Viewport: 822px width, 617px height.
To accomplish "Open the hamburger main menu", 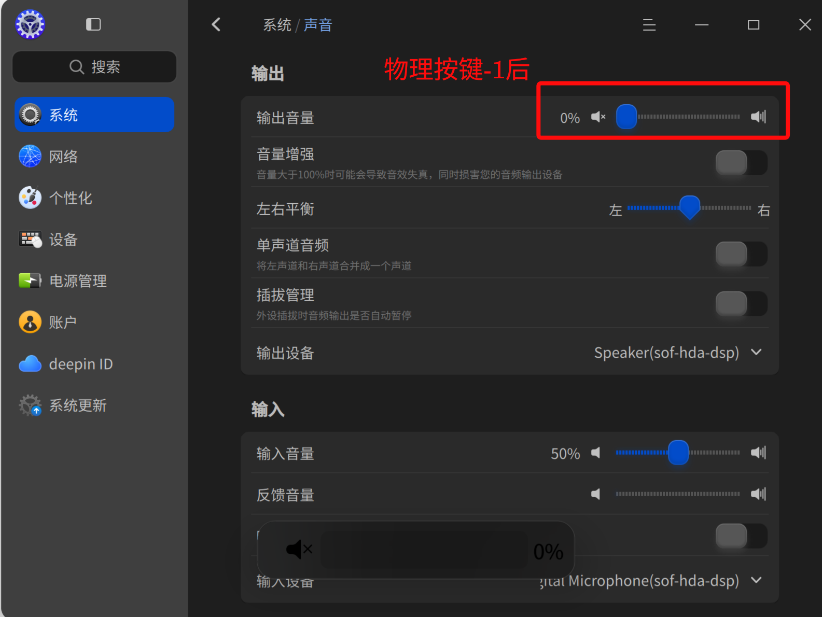I will (649, 25).
